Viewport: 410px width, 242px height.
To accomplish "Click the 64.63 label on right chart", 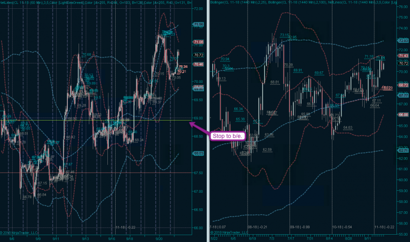I will click(348, 127).
